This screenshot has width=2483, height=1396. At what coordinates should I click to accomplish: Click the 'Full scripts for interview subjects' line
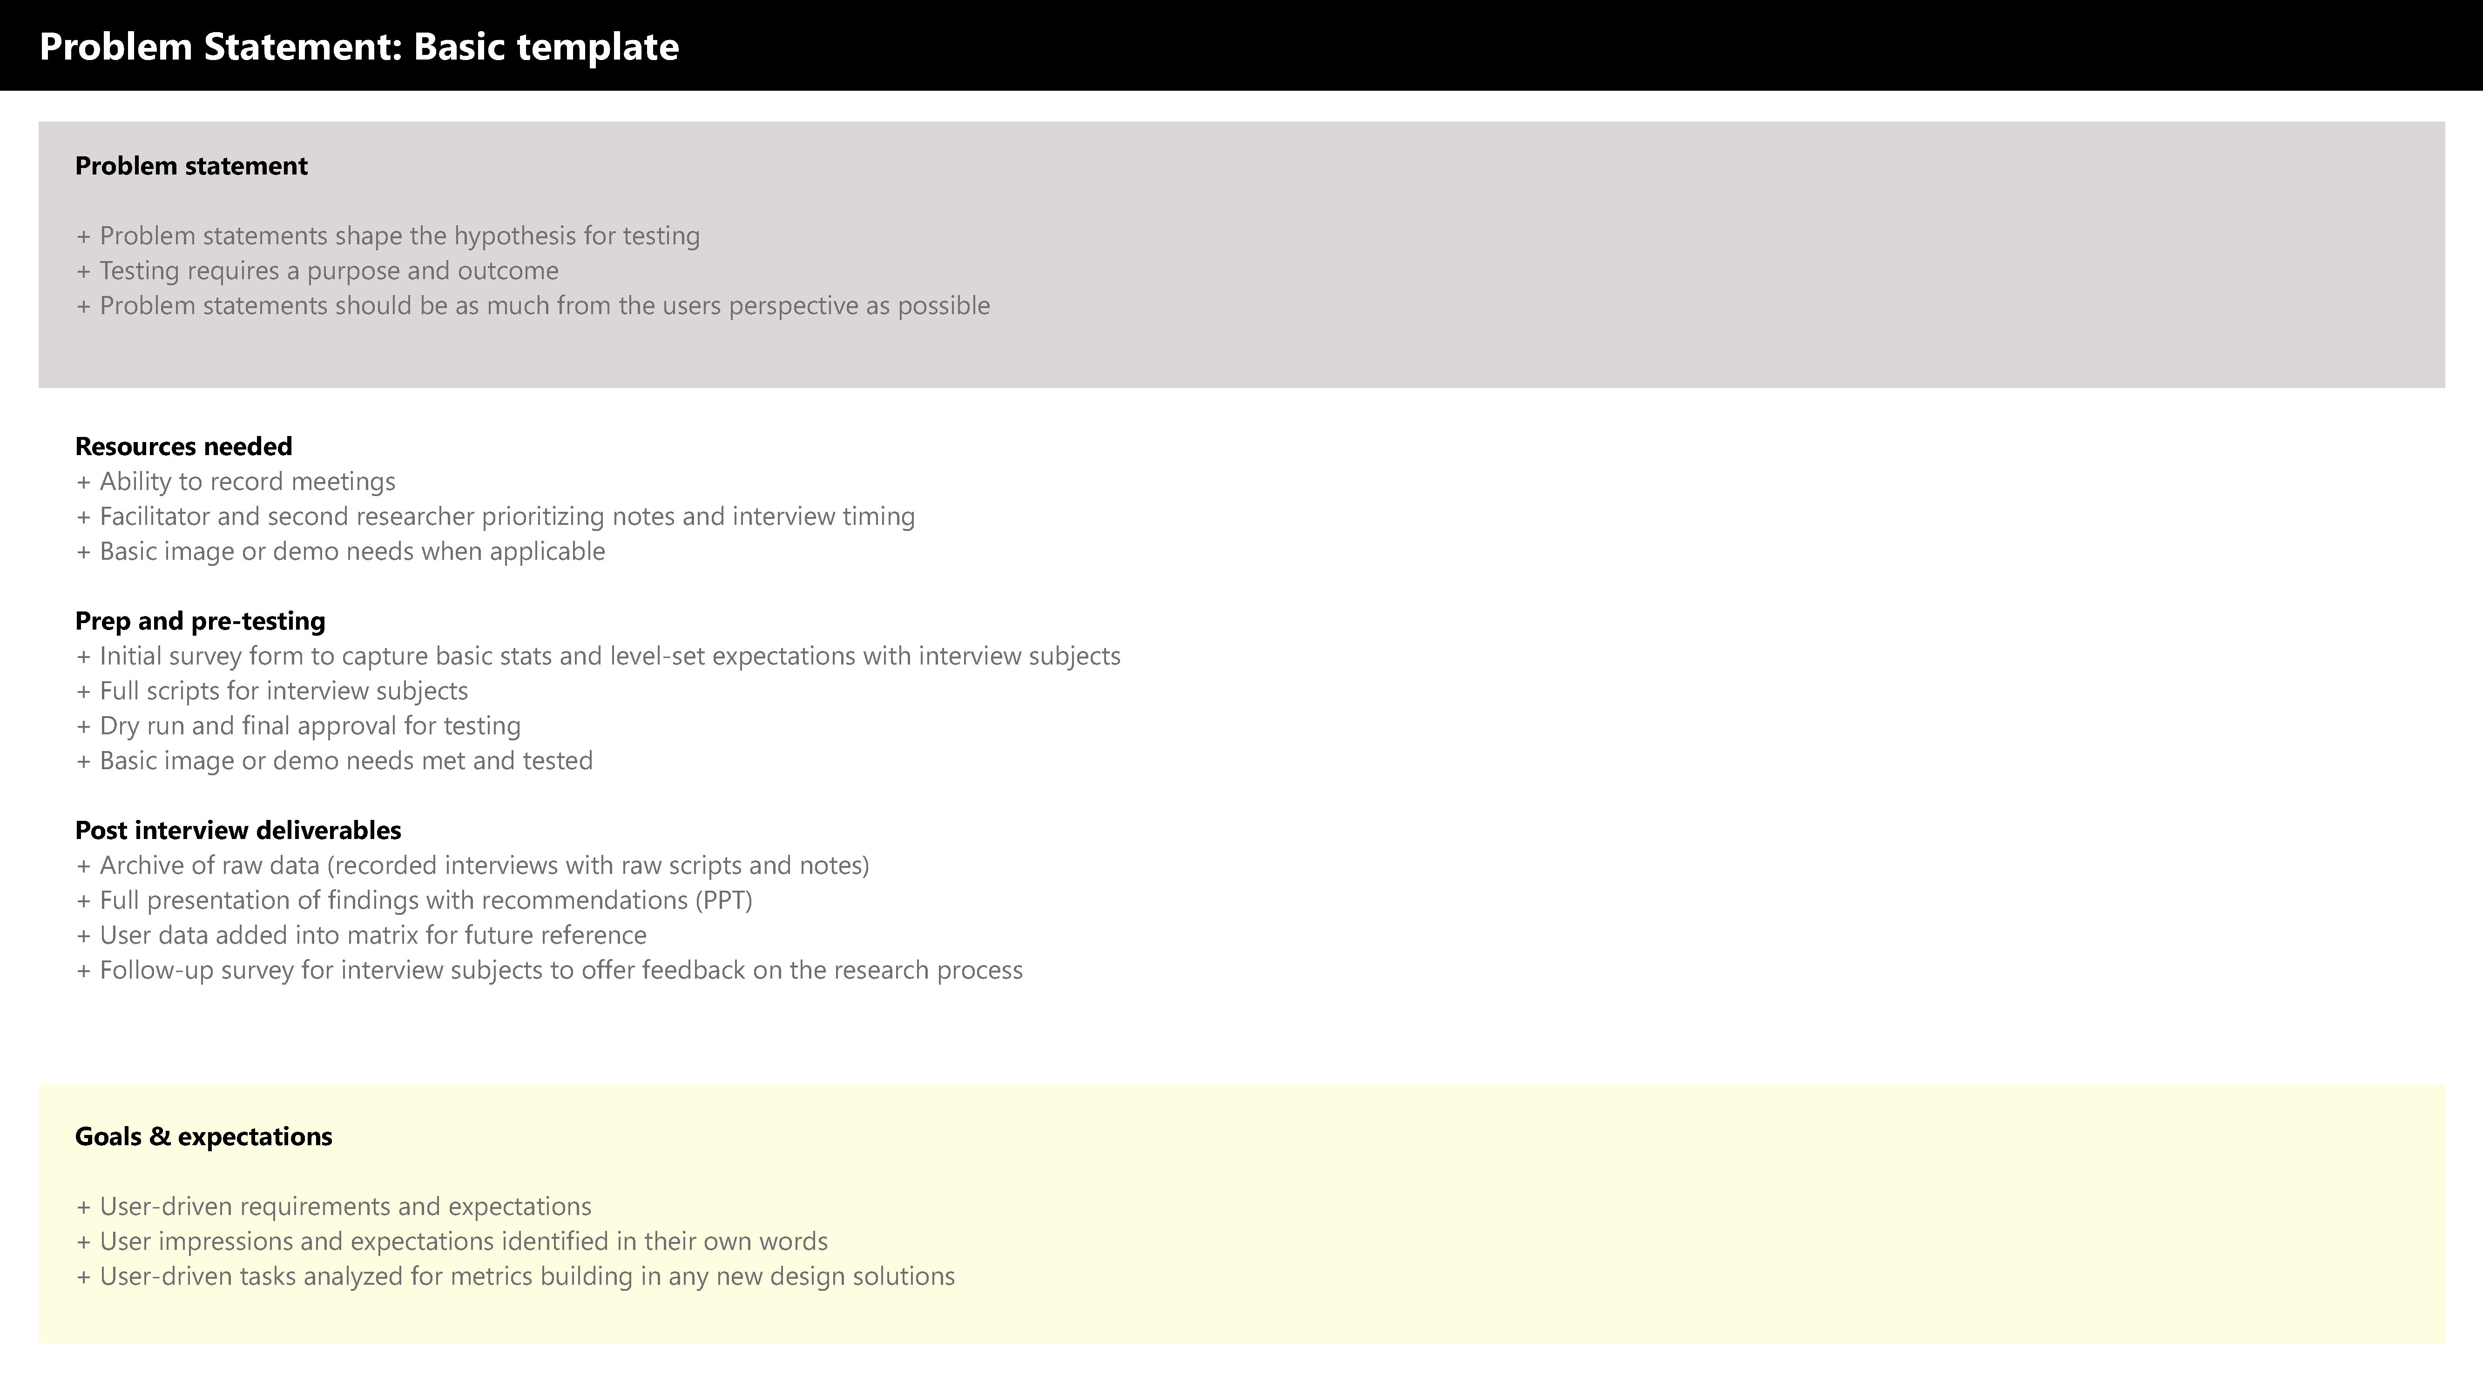[272, 691]
